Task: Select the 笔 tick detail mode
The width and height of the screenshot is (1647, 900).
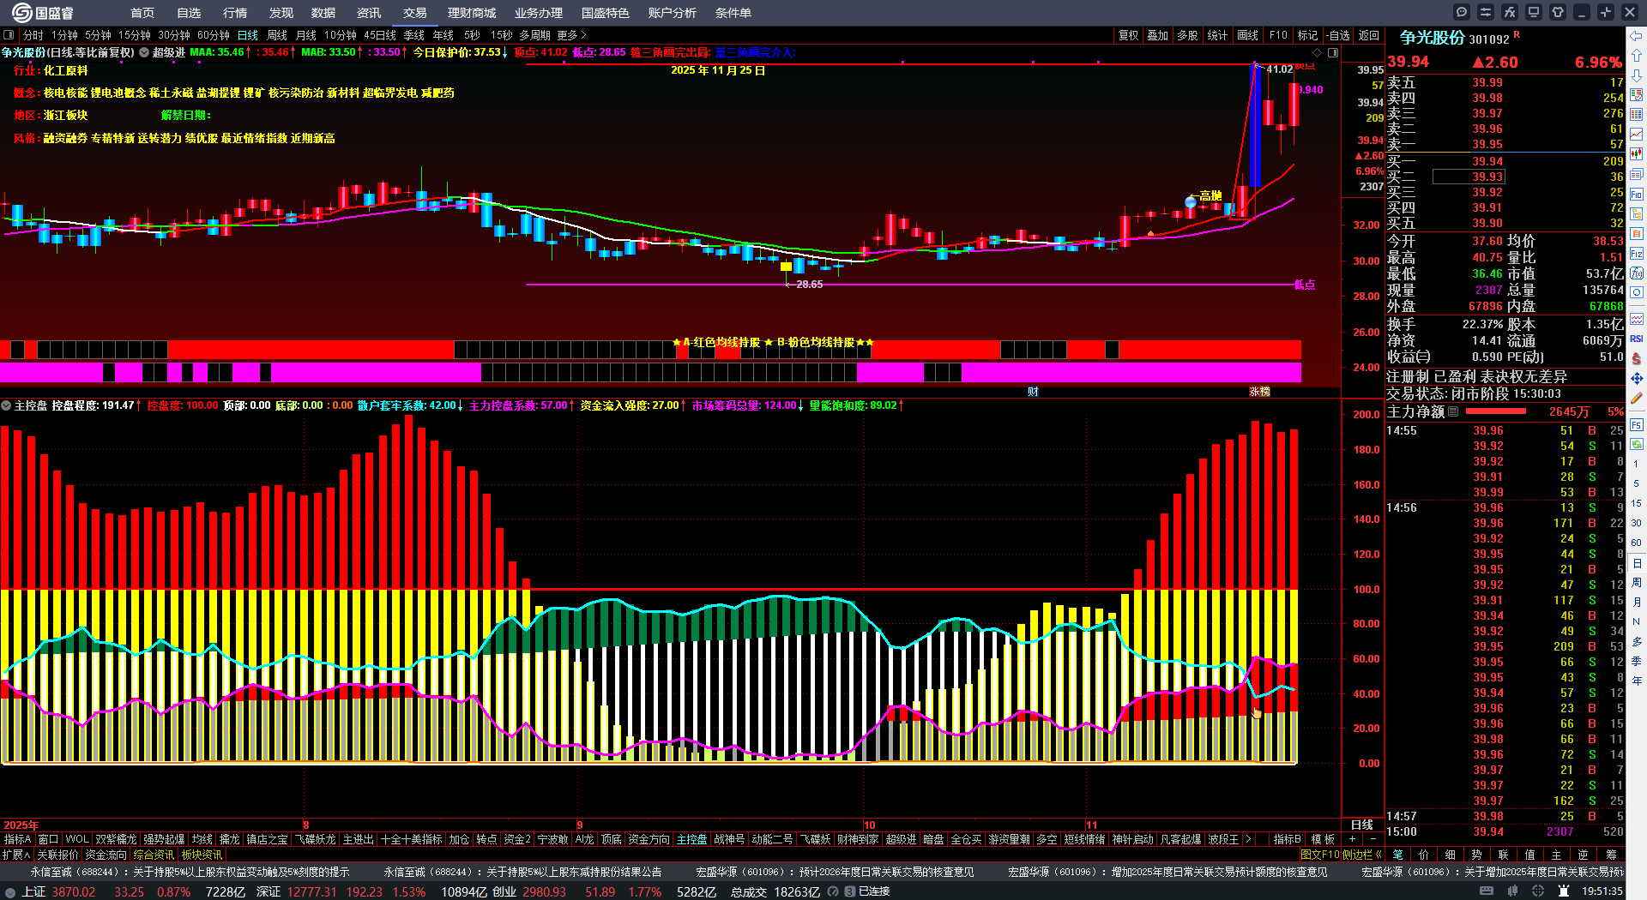Action: (1398, 855)
